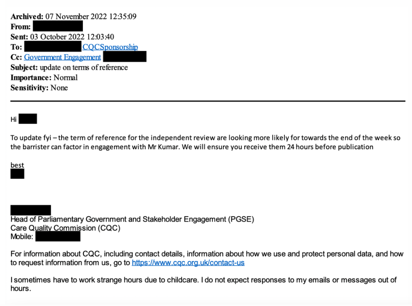The width and height of the screenshot is (412, 306).
Task: Click the subject text update on terms of reference
Action: click(84, 68)
